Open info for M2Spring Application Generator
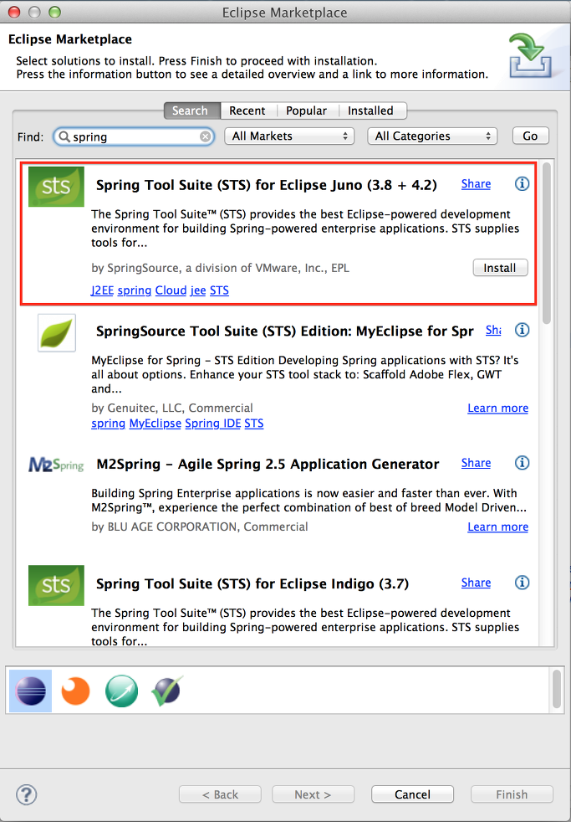Image resolution: width=571 pixels, height=822 pixels. coord(522,463)
